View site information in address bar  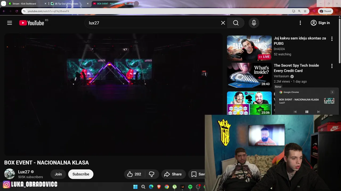click(x=24, y=11)
